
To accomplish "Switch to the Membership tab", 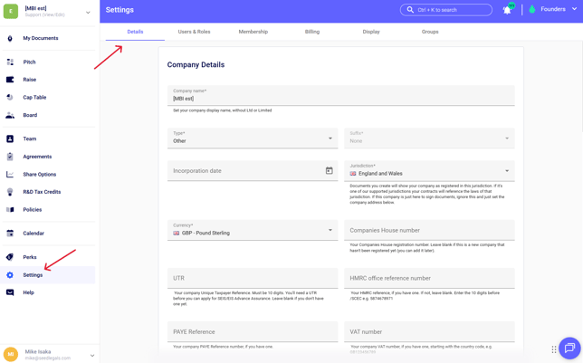I will 253,32.
